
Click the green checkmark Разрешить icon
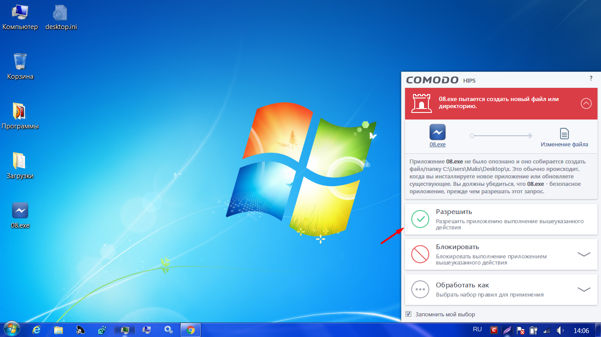point(420,219)
